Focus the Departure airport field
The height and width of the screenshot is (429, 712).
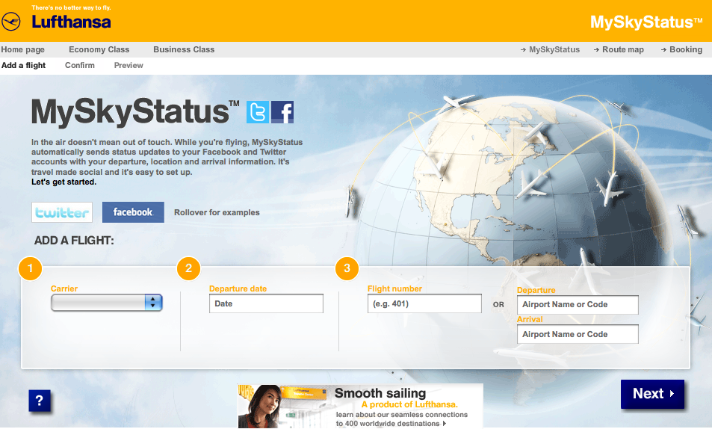578,305
